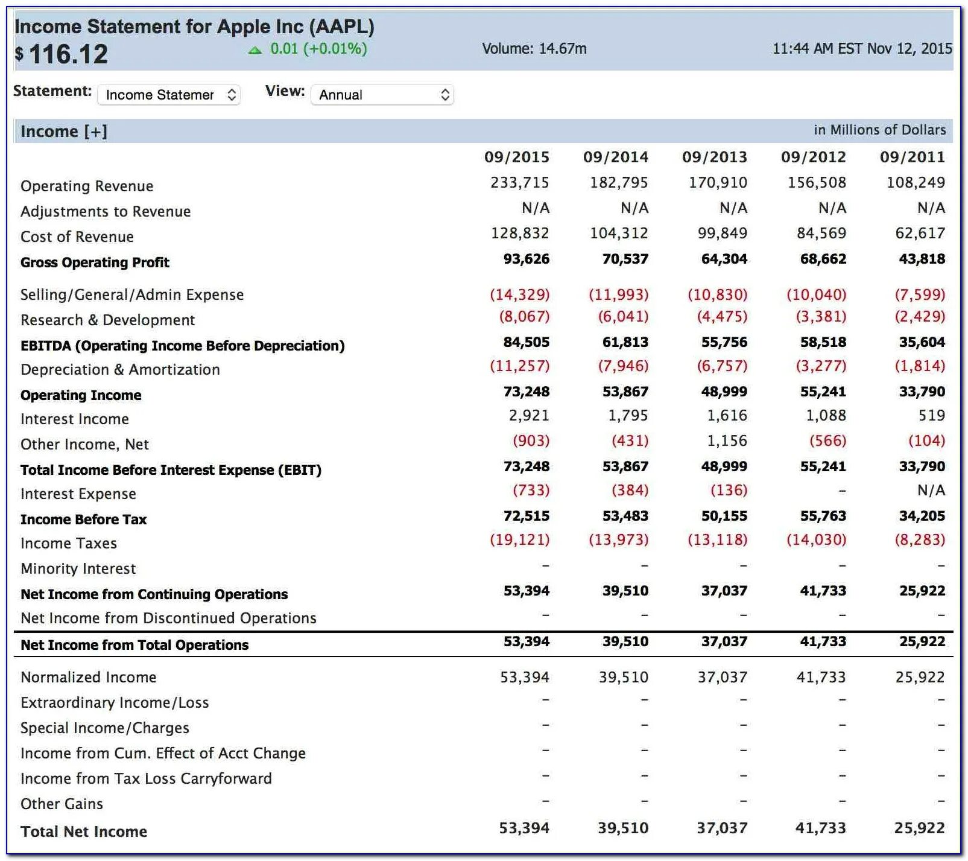The width and height of the screenshot is (968, 861).
Task: Click the 182,795 Operating Revenue value
Action: (x=619, y=182)
